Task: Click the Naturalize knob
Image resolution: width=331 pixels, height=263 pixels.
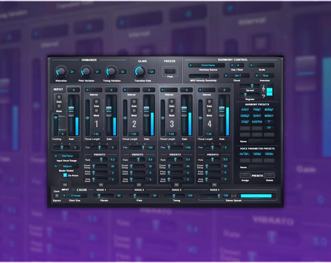Action: pyautogui.click(x=61, y=72)
